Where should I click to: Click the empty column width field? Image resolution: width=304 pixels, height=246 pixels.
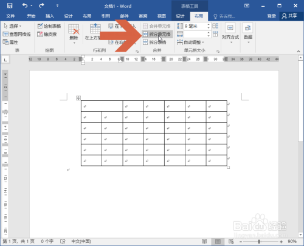[195, 34]
